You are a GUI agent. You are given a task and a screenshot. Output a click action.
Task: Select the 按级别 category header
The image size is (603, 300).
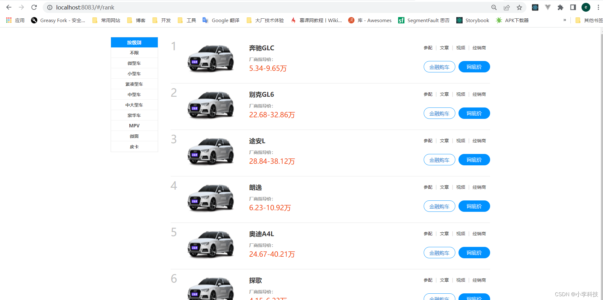(x=134, y=42)
